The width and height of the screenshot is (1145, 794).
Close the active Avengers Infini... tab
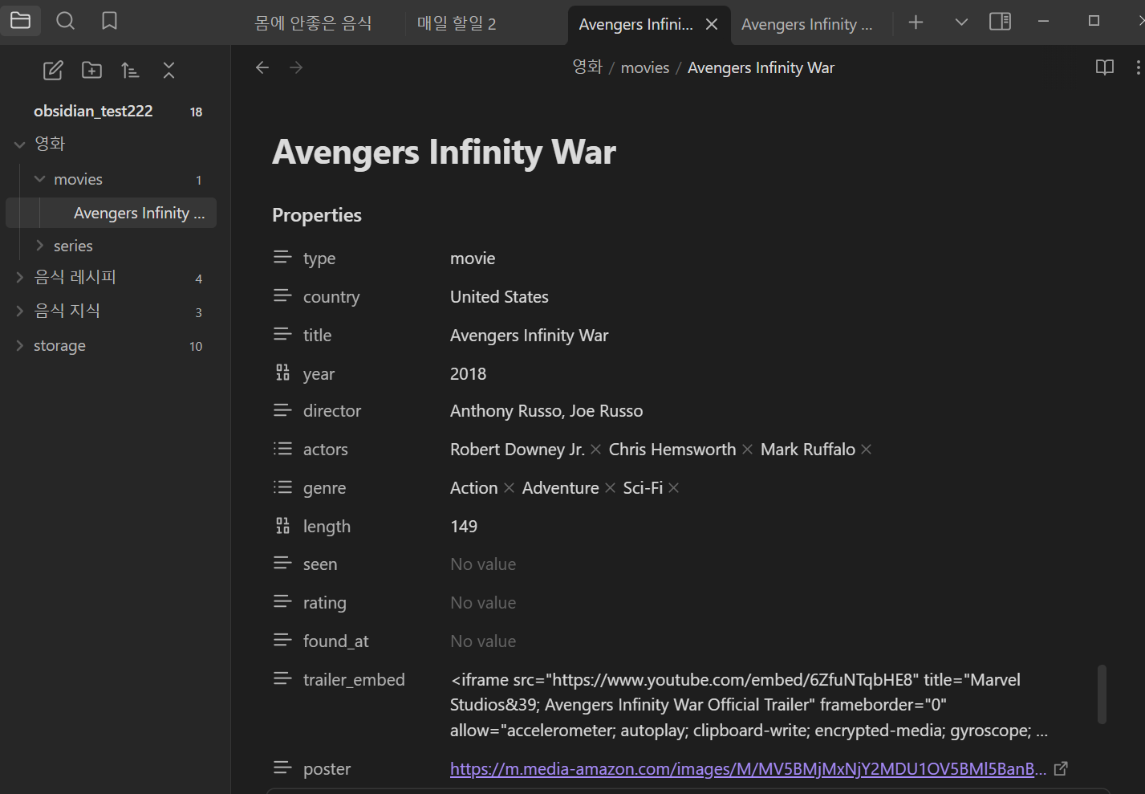click(x=712, y=24)
